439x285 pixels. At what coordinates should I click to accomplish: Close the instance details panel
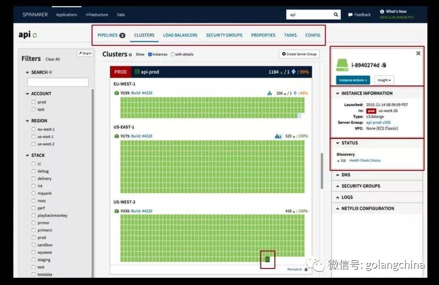[418, 53]
